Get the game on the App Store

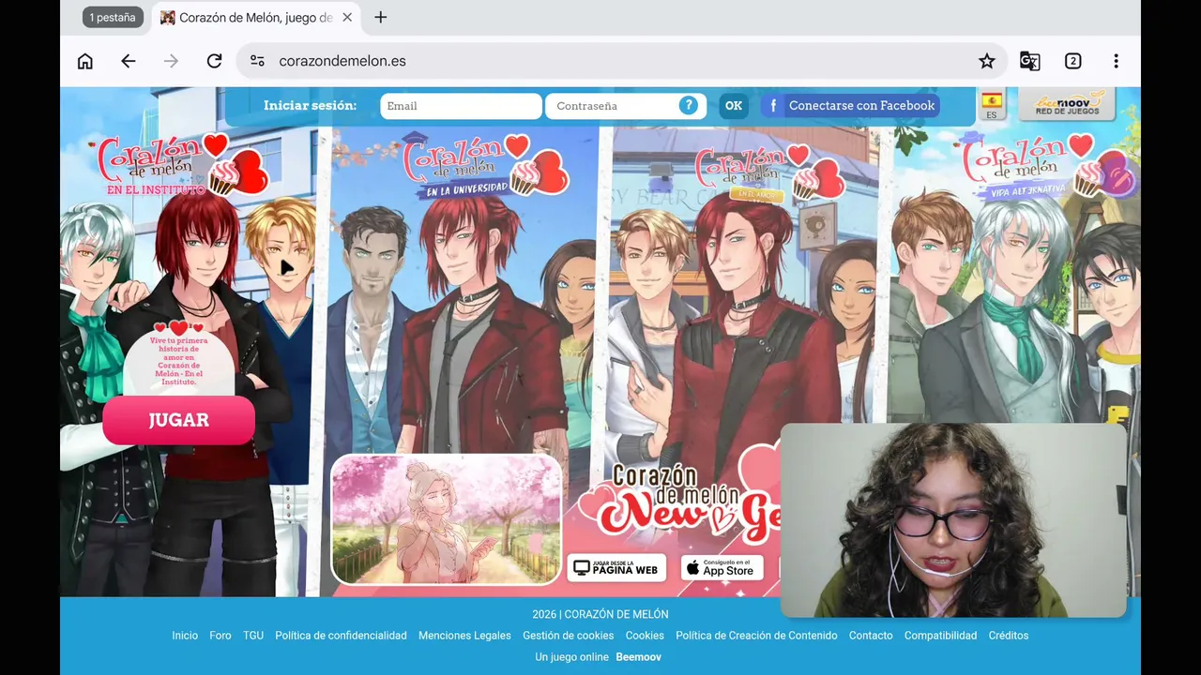point(722,568)
